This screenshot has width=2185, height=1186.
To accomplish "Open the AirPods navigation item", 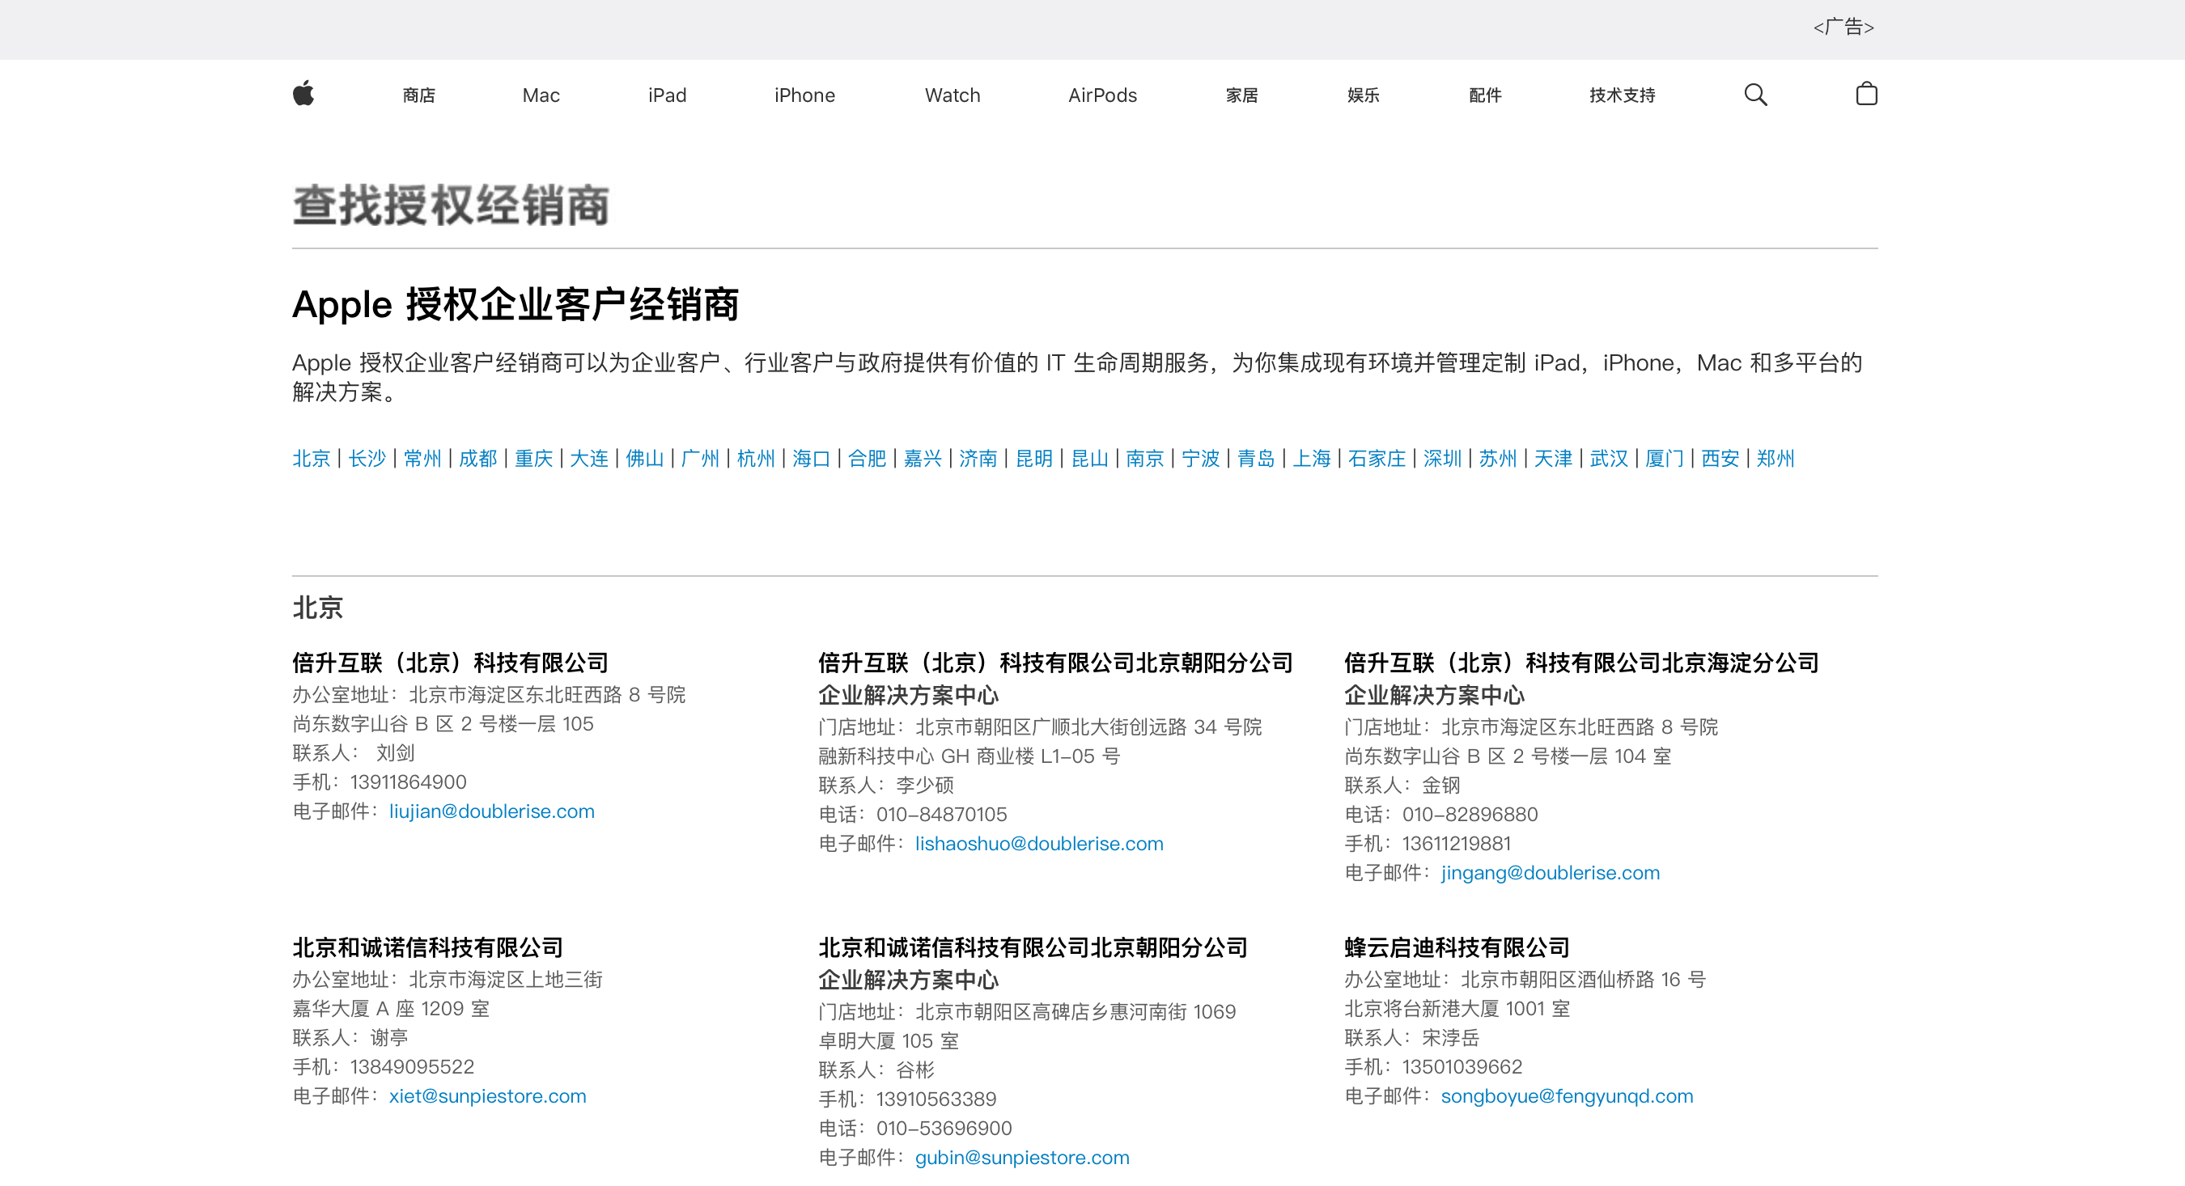I will coord(1102,95).
